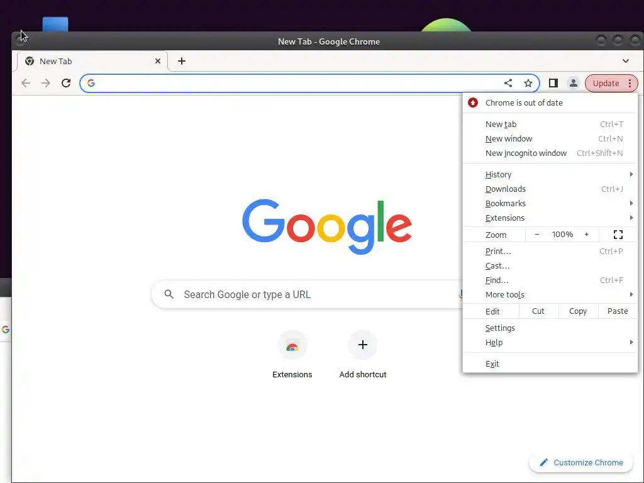The image size is (644, 483).
Task: Open Downloads from the menu
Action: click(550, 189)
